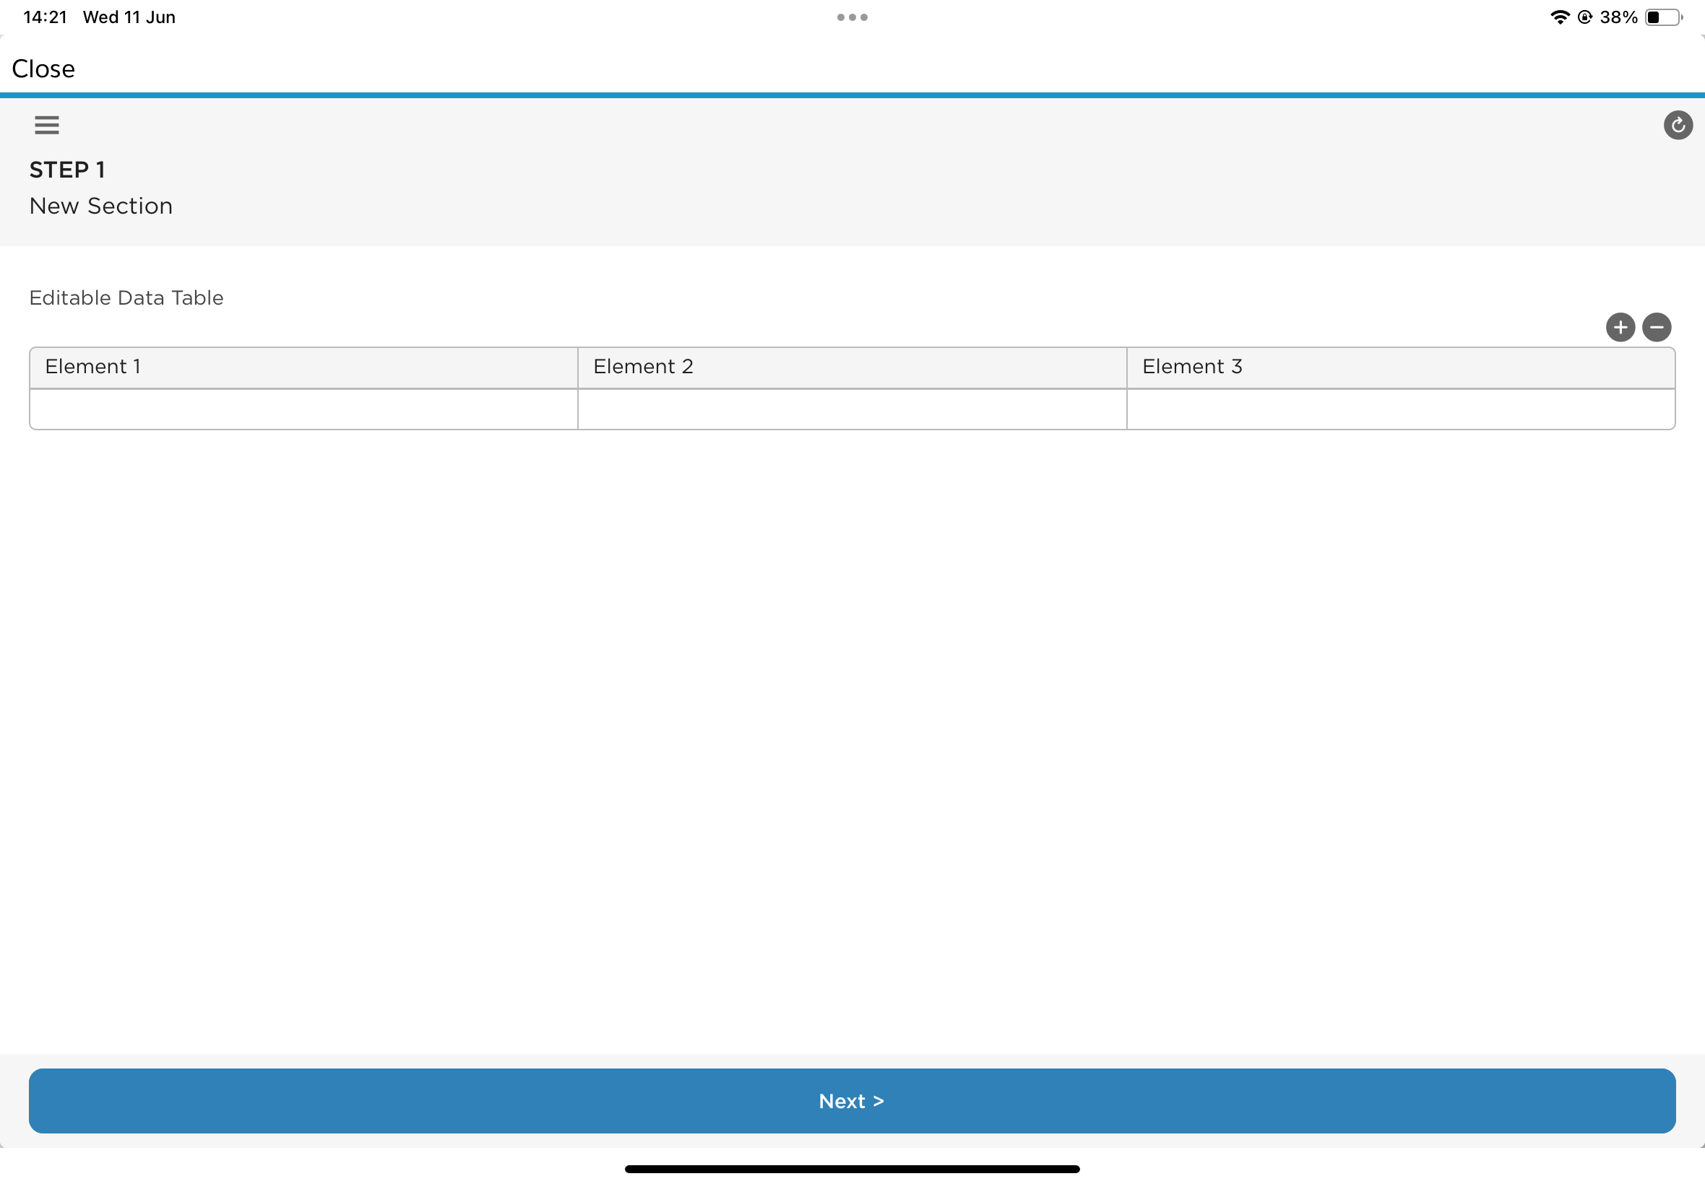Tap the home indicator bar
Image resolution: width=1705 pixels, height=1184 pixels.
tap(852, 1169)
